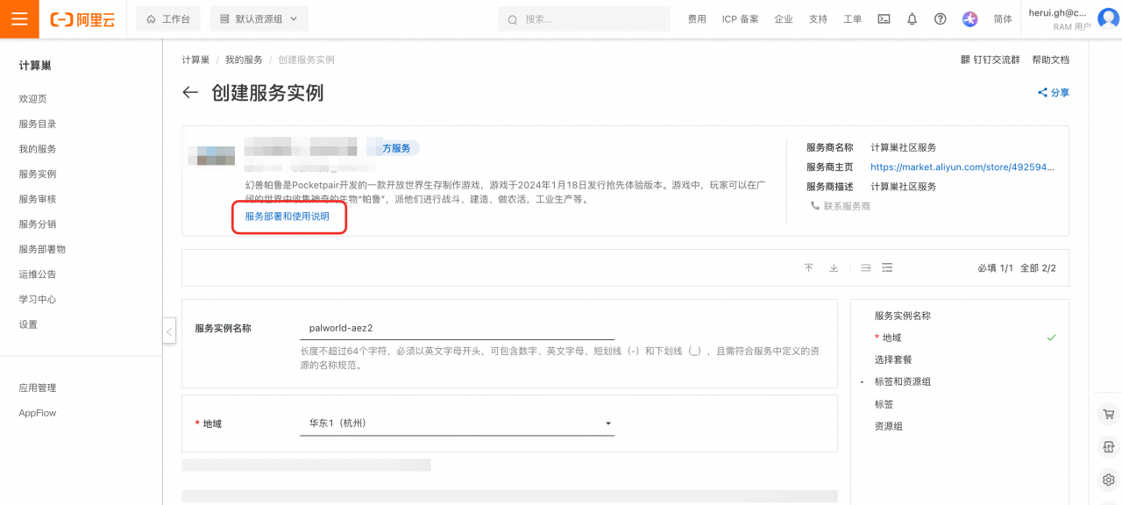The image size is (1122, 505).
Task: Click the jump-to-bottom arrow icon
Action: [x=834, y=267]
